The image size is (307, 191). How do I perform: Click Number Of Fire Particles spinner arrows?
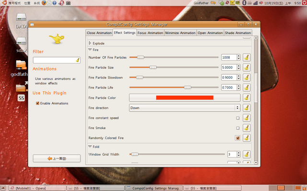[238, 57]
